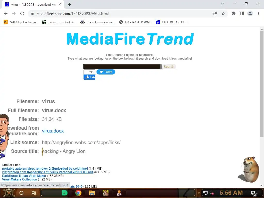Open Chrome from the taskbar

[78, 193]
